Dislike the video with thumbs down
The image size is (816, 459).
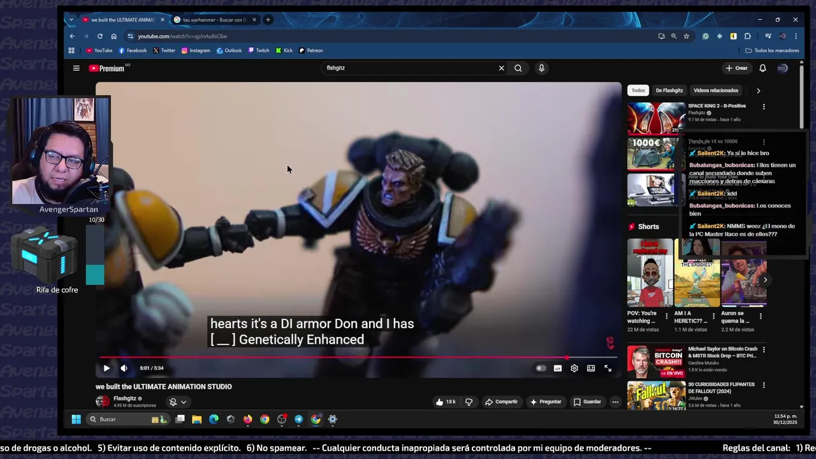click(469, 402)
